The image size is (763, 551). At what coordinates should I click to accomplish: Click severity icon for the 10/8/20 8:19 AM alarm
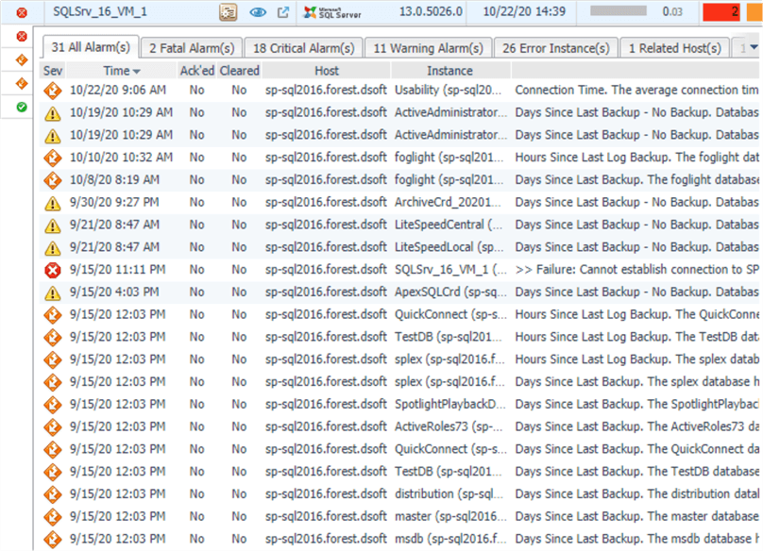(x=53, y=180)
